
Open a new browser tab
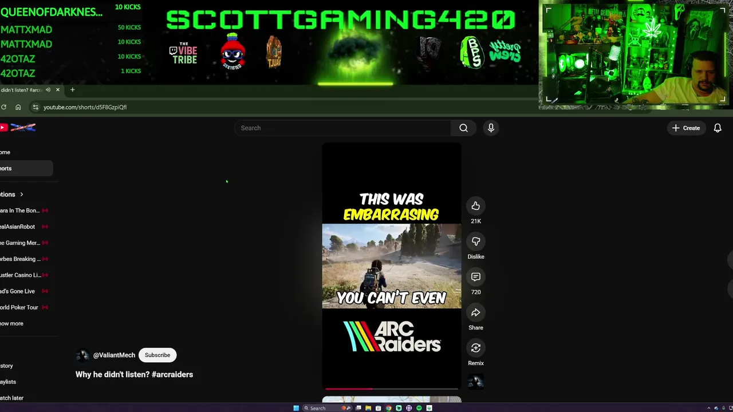point(72,90)
